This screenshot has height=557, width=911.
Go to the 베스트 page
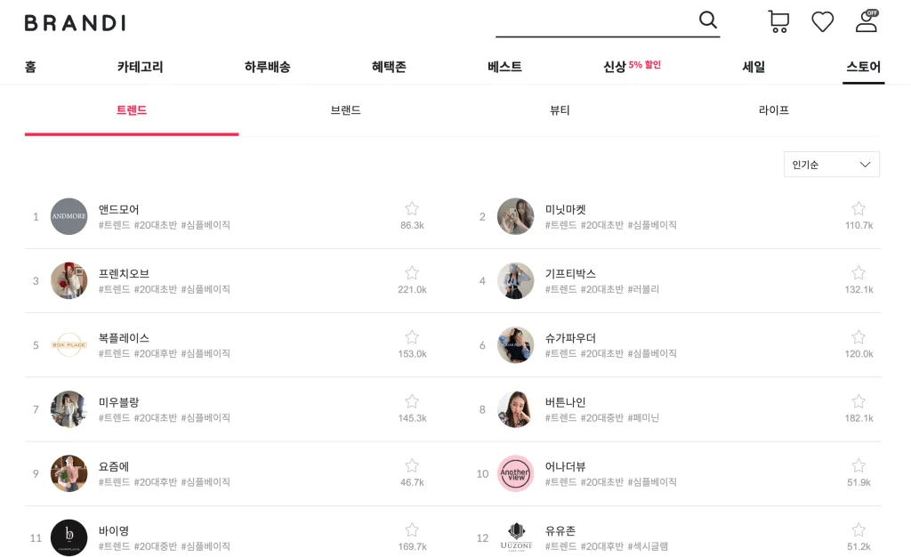pyautogui.click(x=504, y=67)
